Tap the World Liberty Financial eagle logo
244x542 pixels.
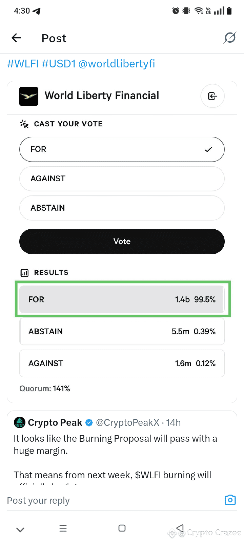pyautogui.click(x=29, y=96)
